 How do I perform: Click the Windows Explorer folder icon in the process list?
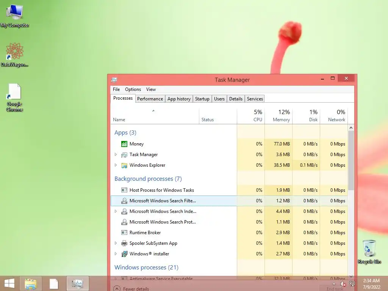click(124, 165)
